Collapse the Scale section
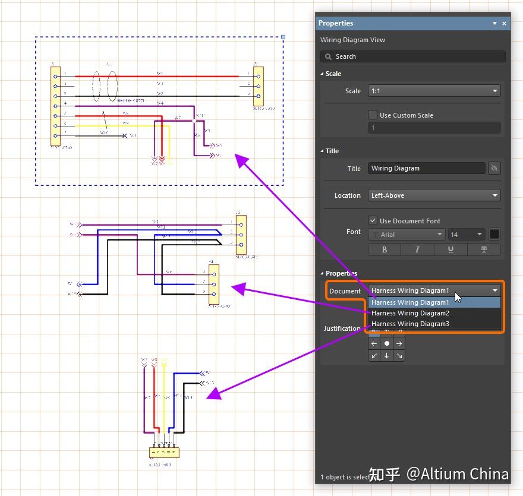The image size is (523, 496). (x=322, y=74)
